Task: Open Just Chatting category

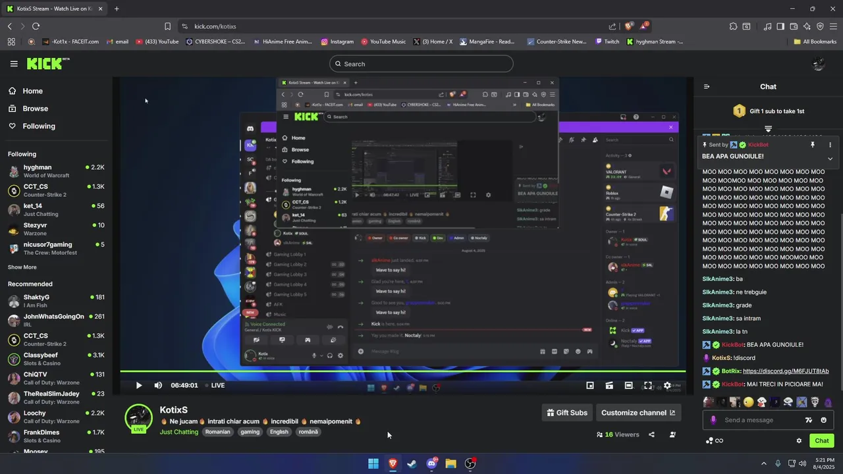Action: pyautogui.click(x=178, y=432)
